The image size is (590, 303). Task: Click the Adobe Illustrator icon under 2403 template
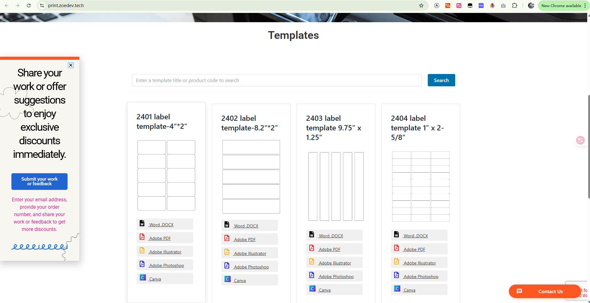(312, 262)
